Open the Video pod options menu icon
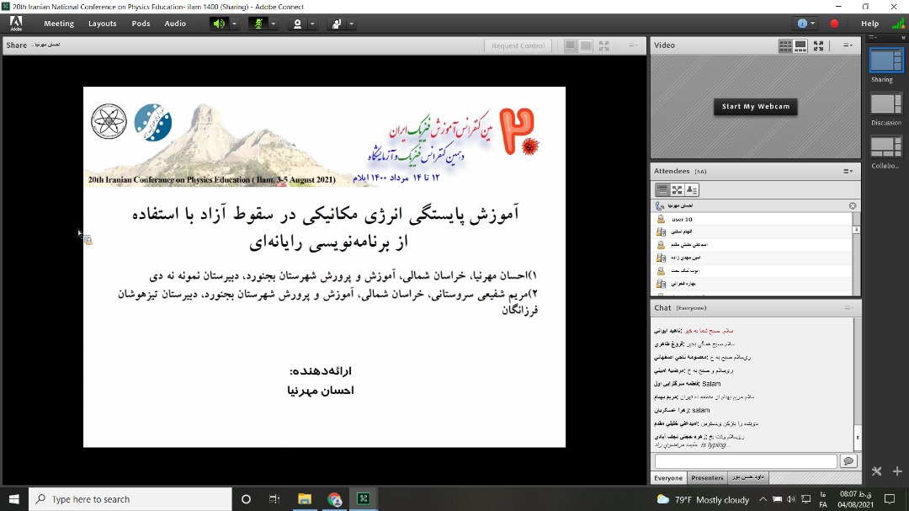 (847, 45)
